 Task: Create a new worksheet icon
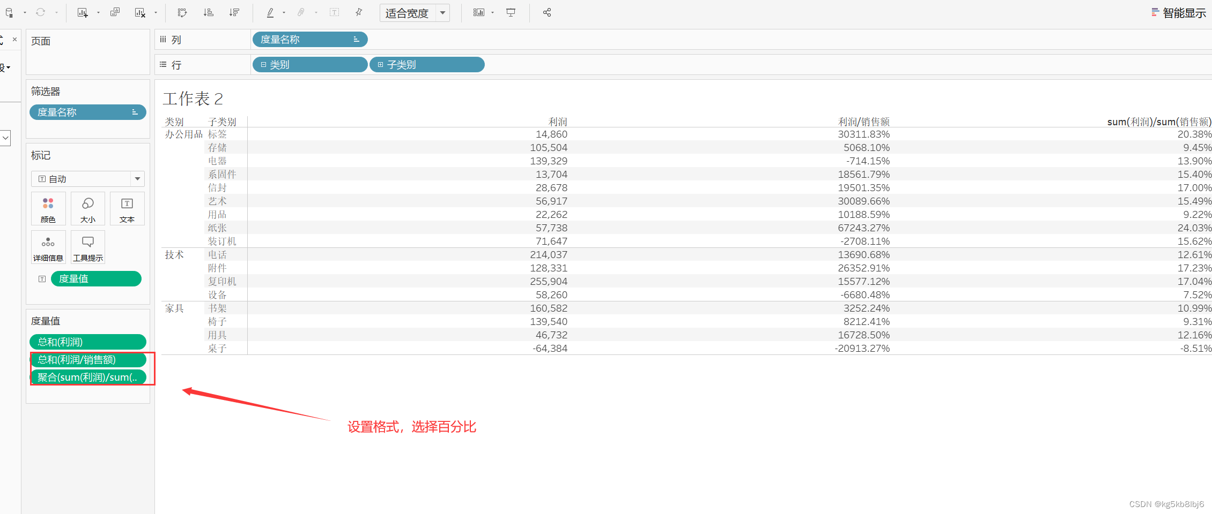[82, 12]
